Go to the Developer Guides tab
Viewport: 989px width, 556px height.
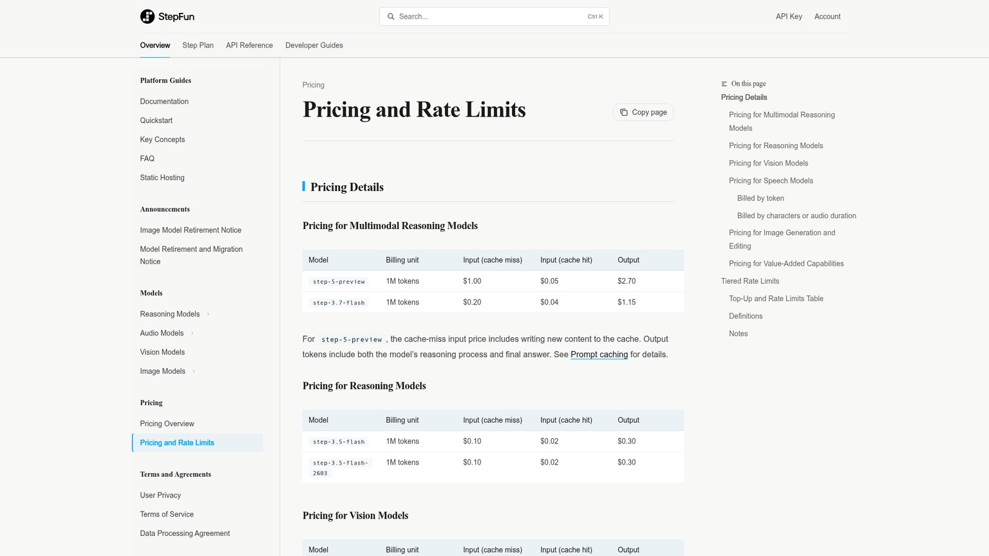314,46
